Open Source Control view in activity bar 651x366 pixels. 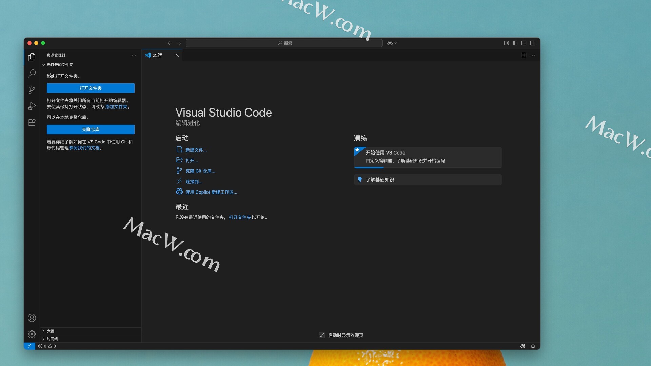(32, 90)
